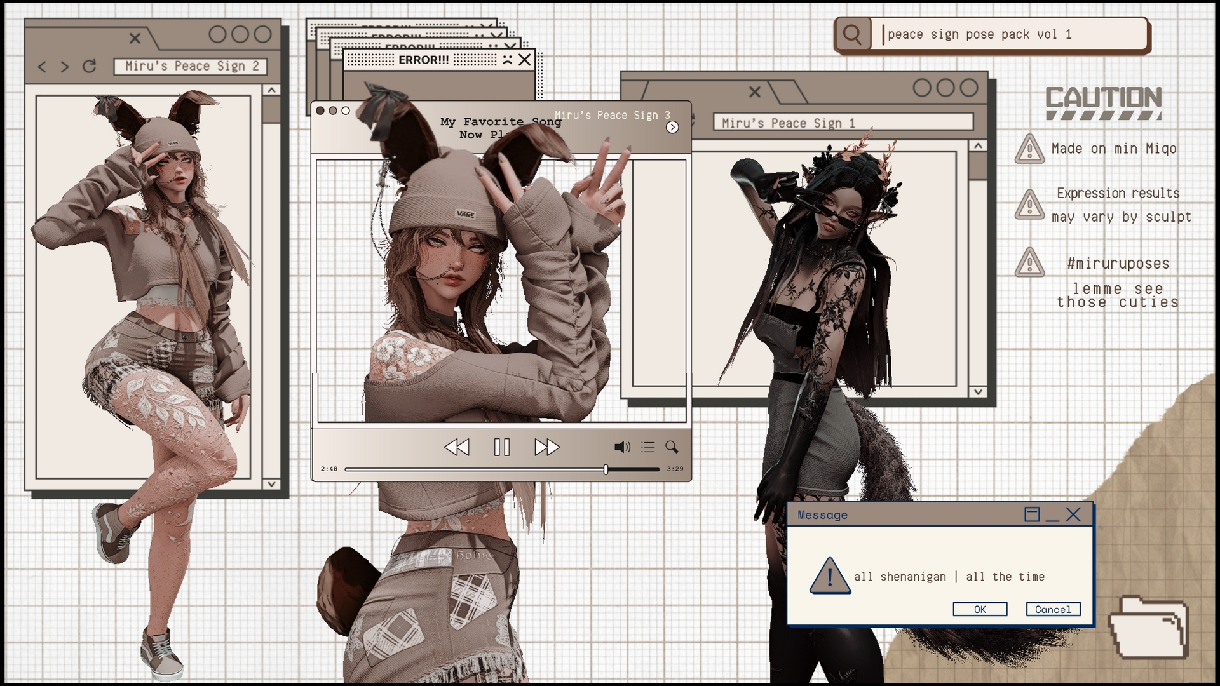
Task: Click the fast-forward button in music player
Action: pos(547,447)
